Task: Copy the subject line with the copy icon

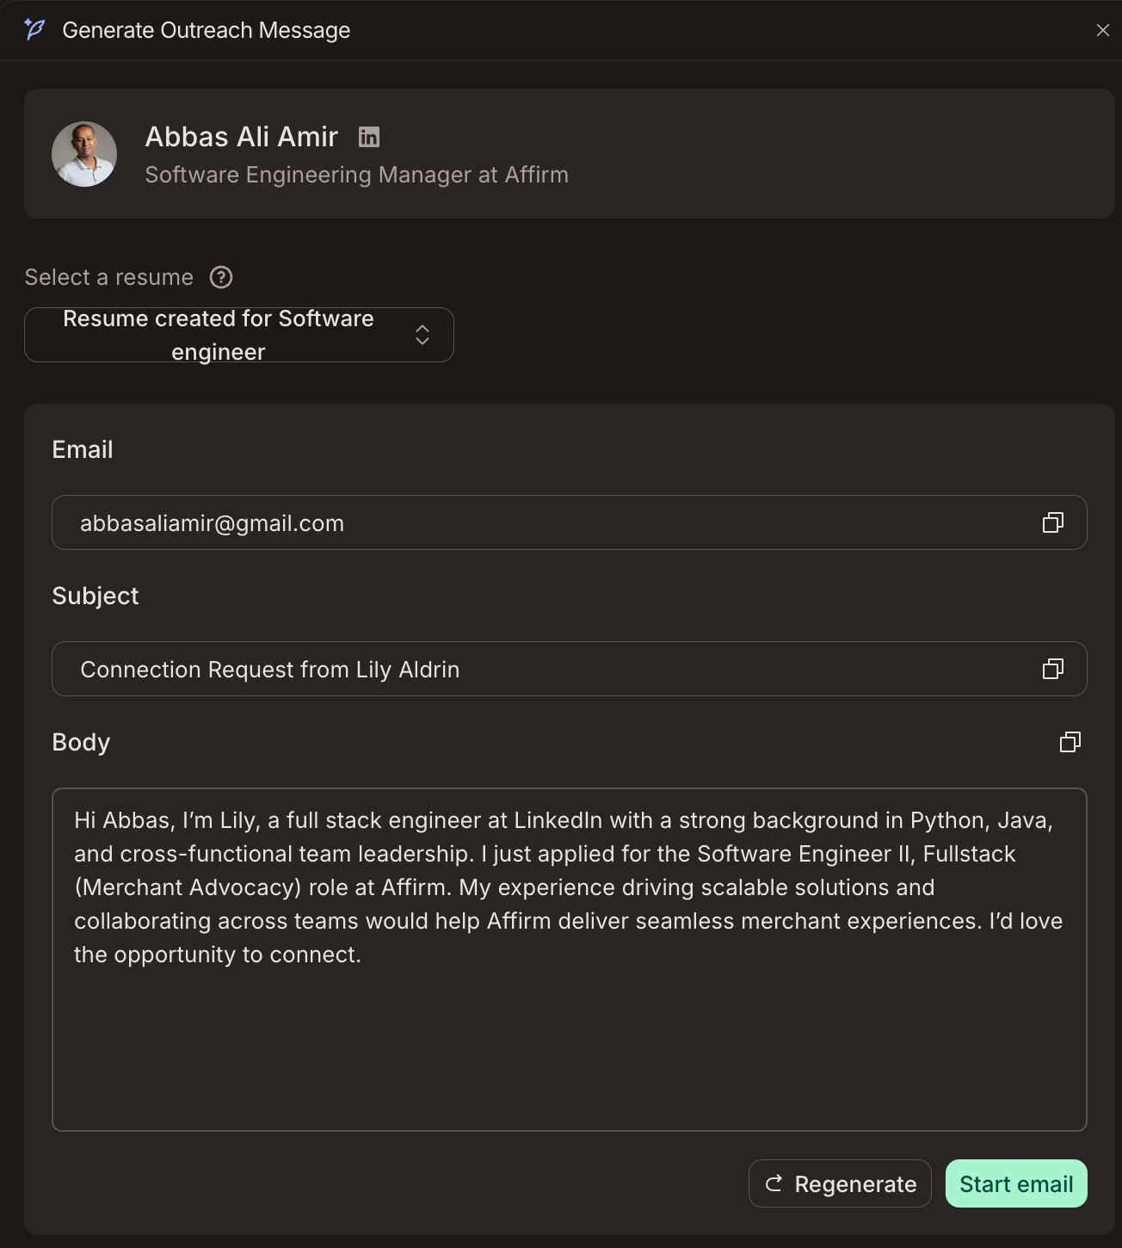Action: point(1052,669)
